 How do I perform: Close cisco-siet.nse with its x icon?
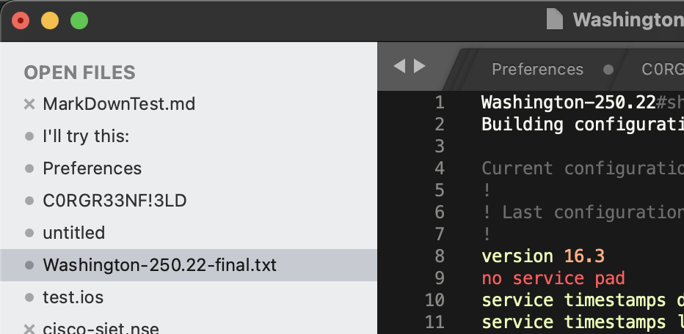pyautogui.click(x=29, y=329)
